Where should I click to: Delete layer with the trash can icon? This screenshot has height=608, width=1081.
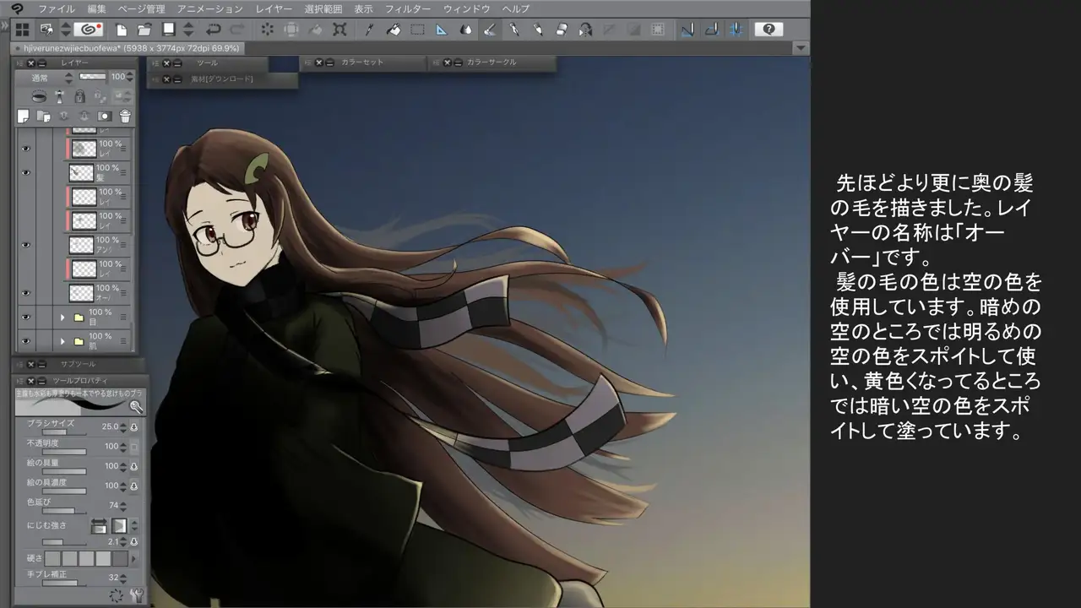(x=125, y=116)
